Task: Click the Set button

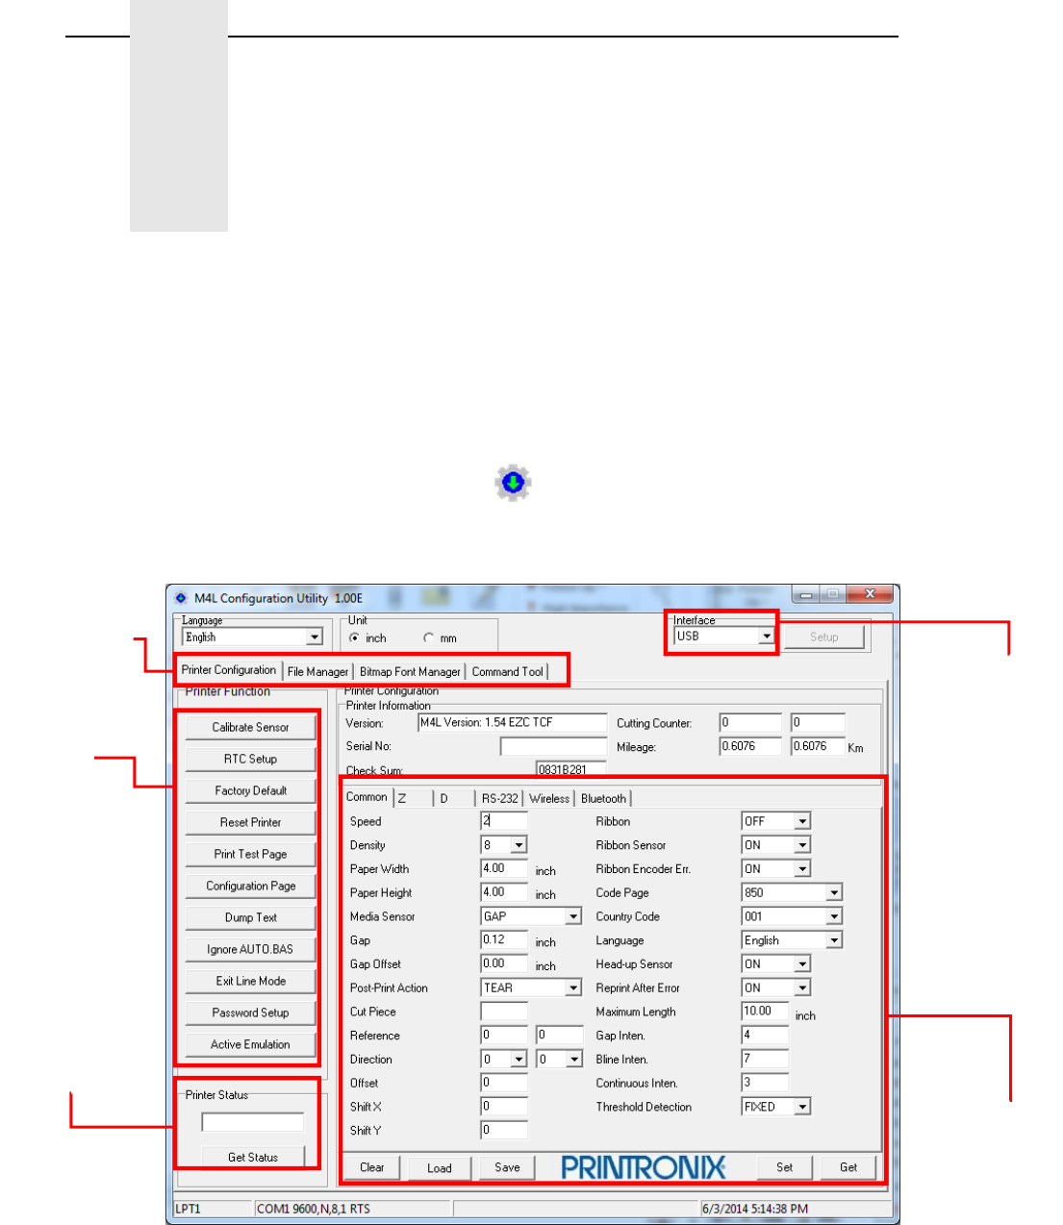Action: [x=785, y=1167]
